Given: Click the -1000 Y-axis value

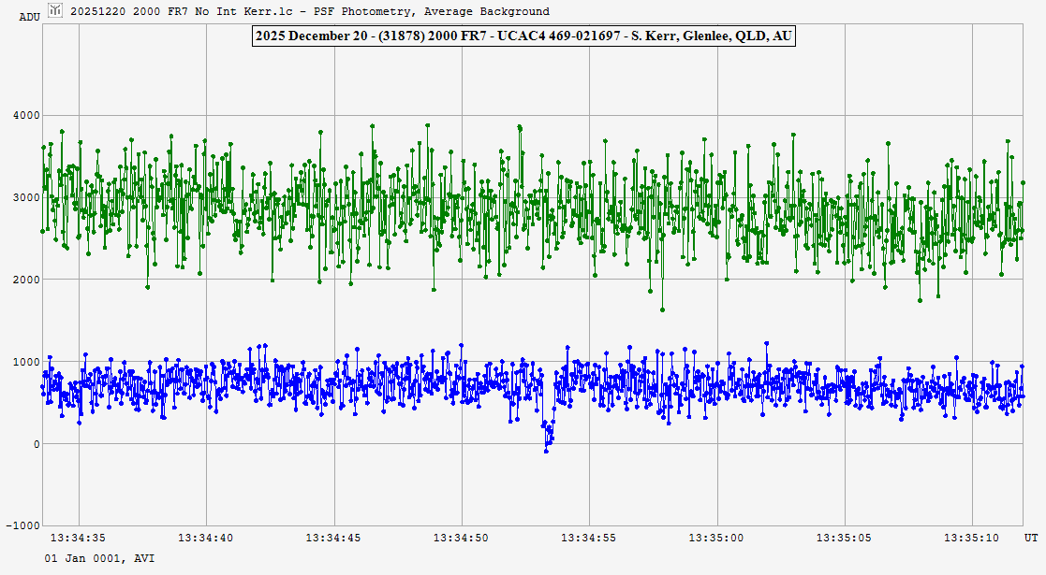Looking at the screenshot, I should (22, 525).
